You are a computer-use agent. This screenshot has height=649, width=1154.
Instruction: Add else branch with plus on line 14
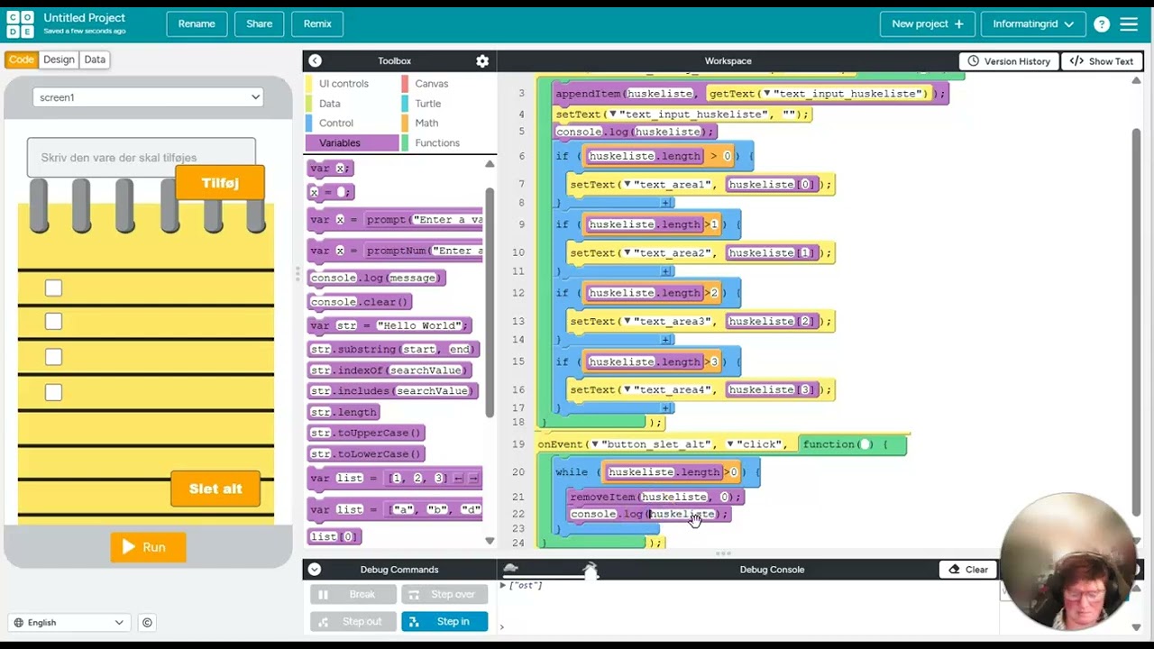(666, 340)
